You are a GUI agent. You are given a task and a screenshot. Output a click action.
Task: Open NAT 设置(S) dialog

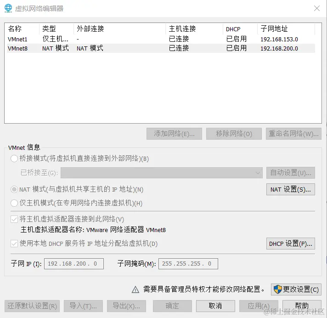pyautogui.click(x=291, y=189)
